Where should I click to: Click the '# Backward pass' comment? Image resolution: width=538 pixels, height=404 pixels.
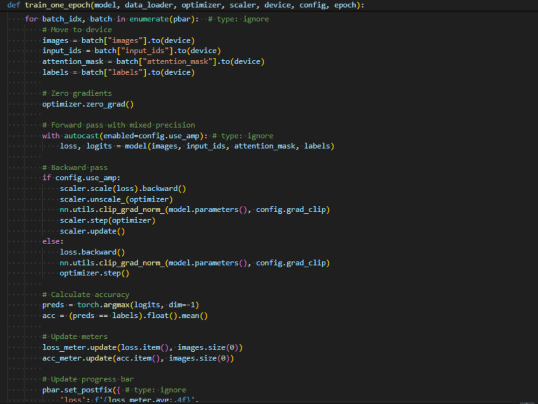click(x=75, y=168)
